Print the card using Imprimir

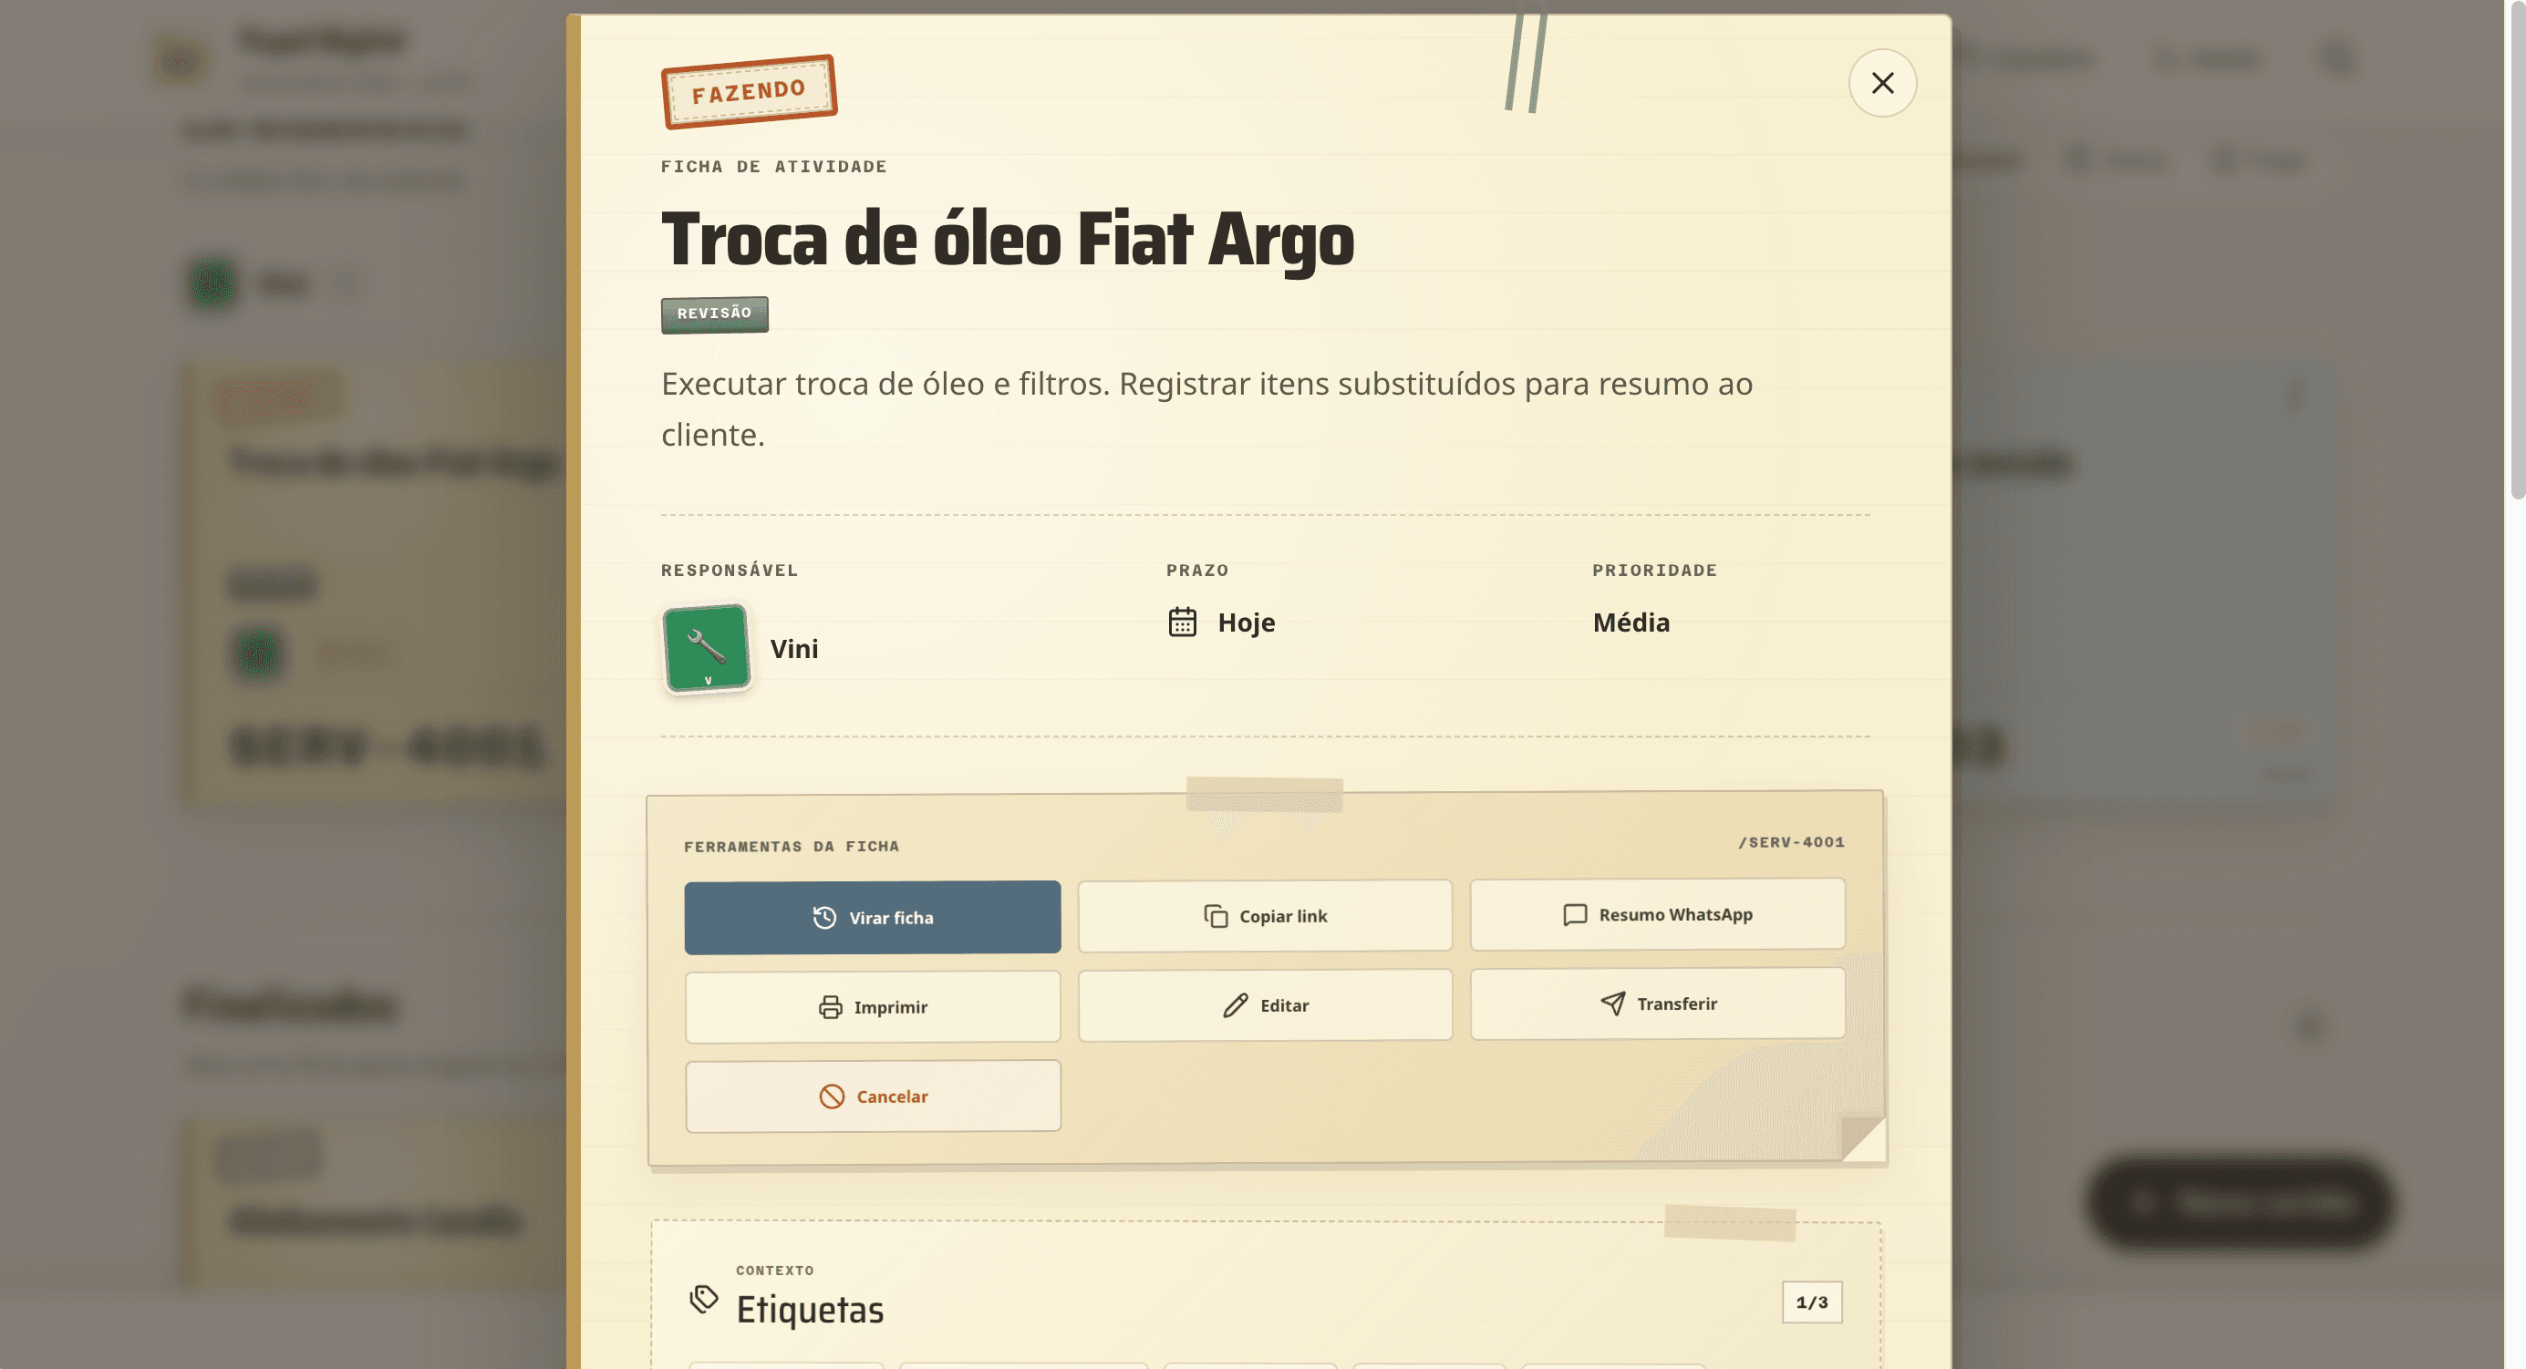tap(872, 1006)
